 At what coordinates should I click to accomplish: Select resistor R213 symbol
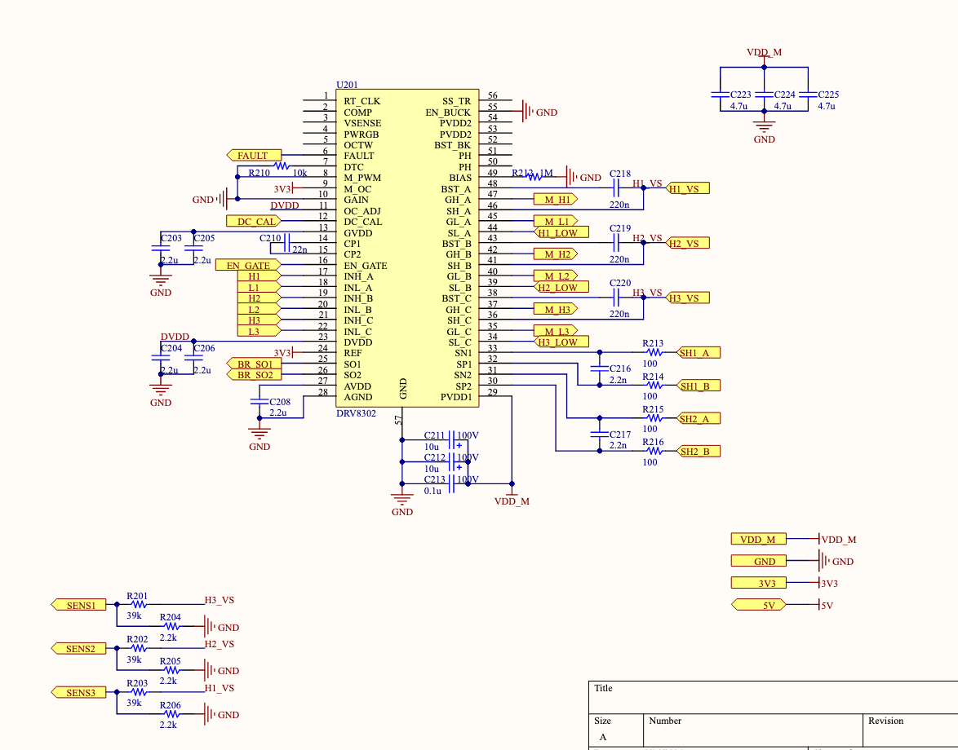pos(652,353)
